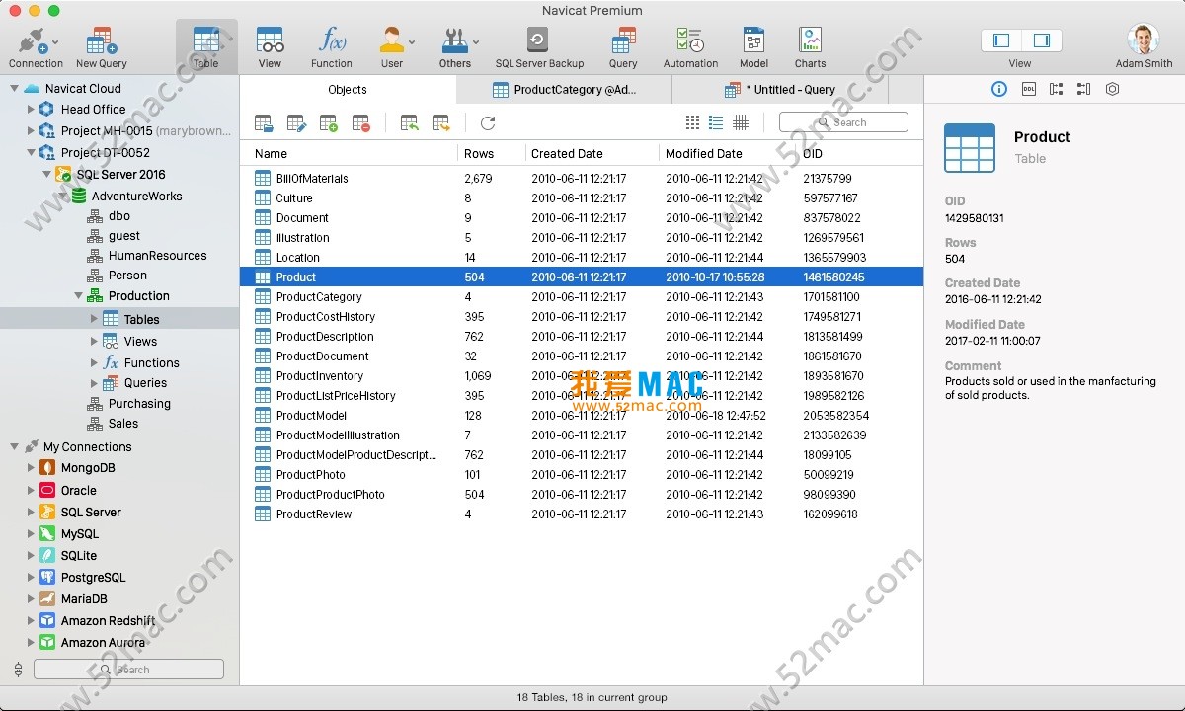Switch to icon grid view
This screenshot has height=711, width=1185.
pos(692,122)
